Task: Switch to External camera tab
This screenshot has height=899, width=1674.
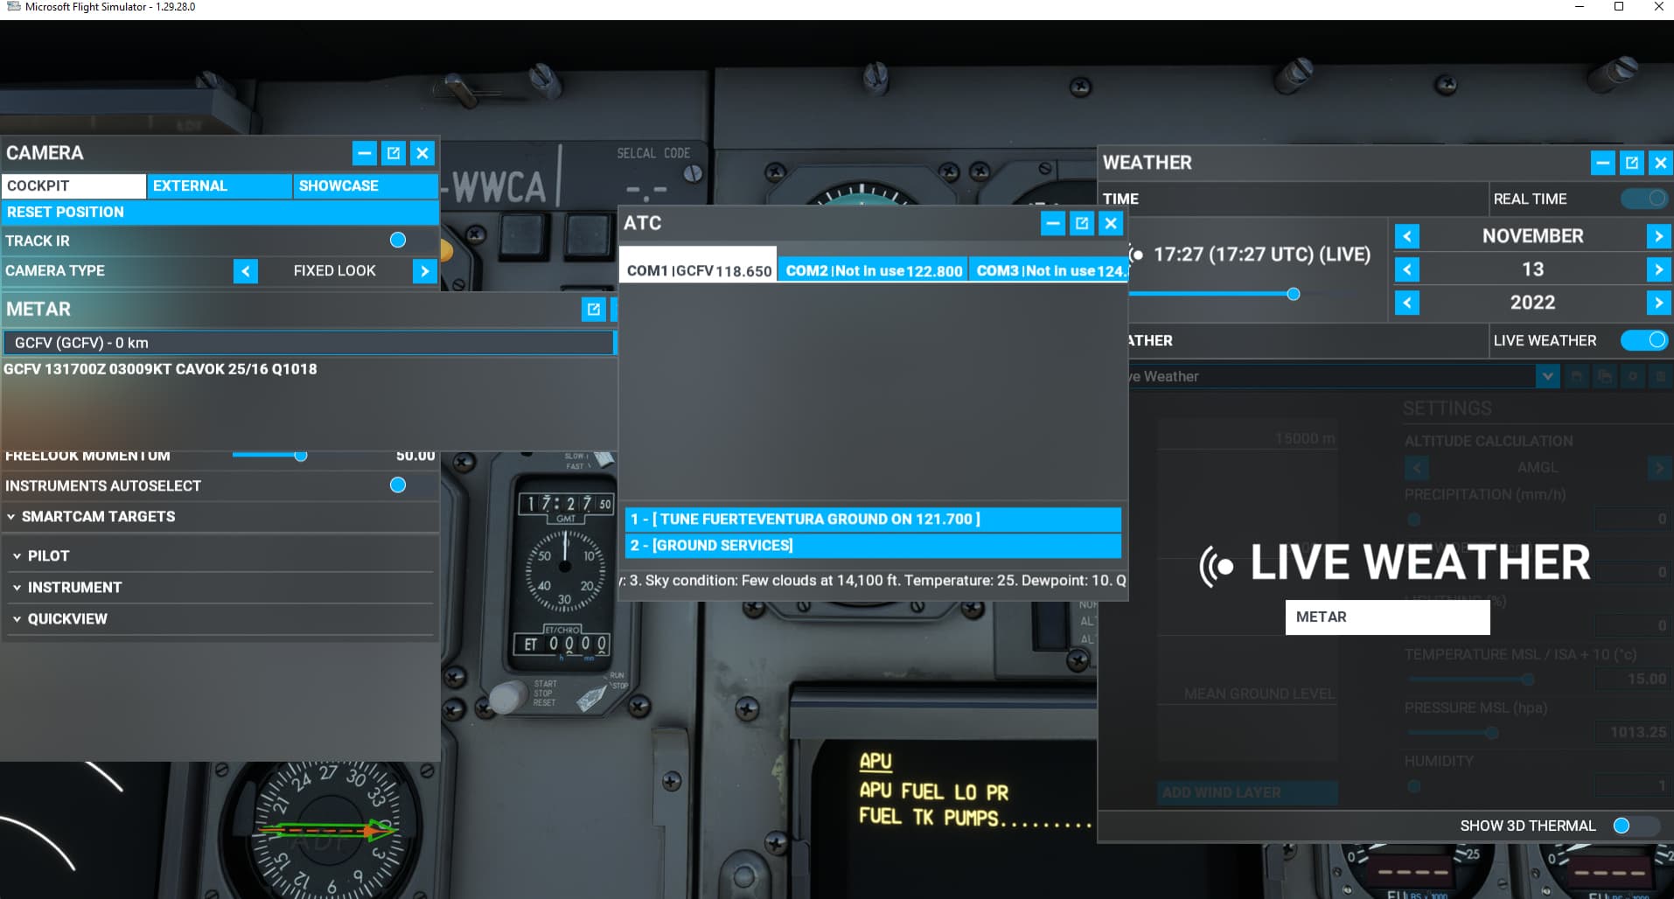Action: [220, 185]
